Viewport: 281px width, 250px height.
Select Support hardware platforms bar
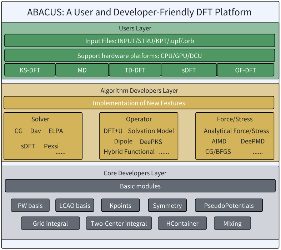pos(140,55)
